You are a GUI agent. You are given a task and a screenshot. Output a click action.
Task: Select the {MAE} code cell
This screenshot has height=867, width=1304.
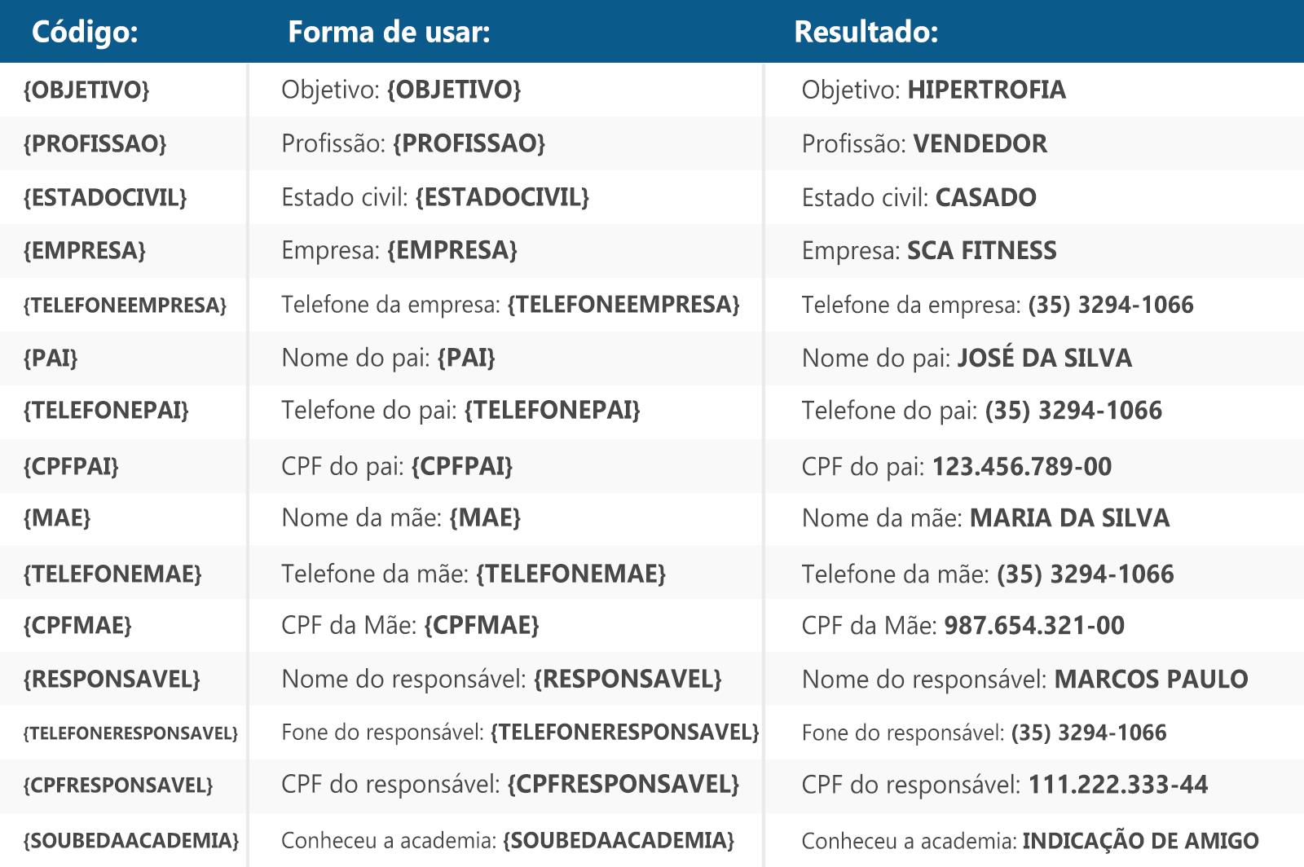click(x=57, y=517)
